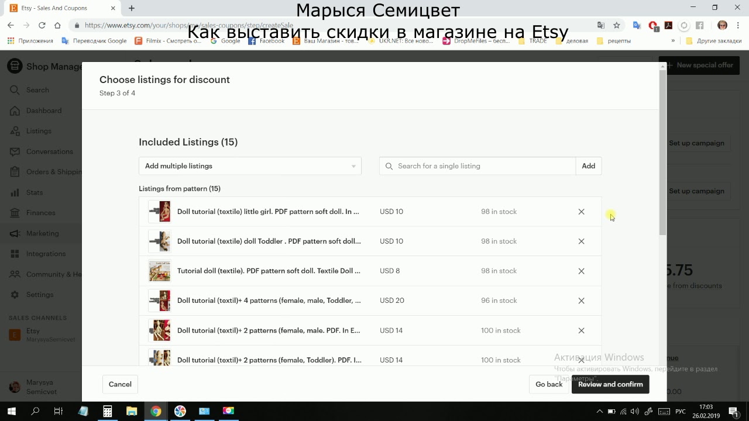Open the 'Add multiple listings' dropdown

pos(250,166)
